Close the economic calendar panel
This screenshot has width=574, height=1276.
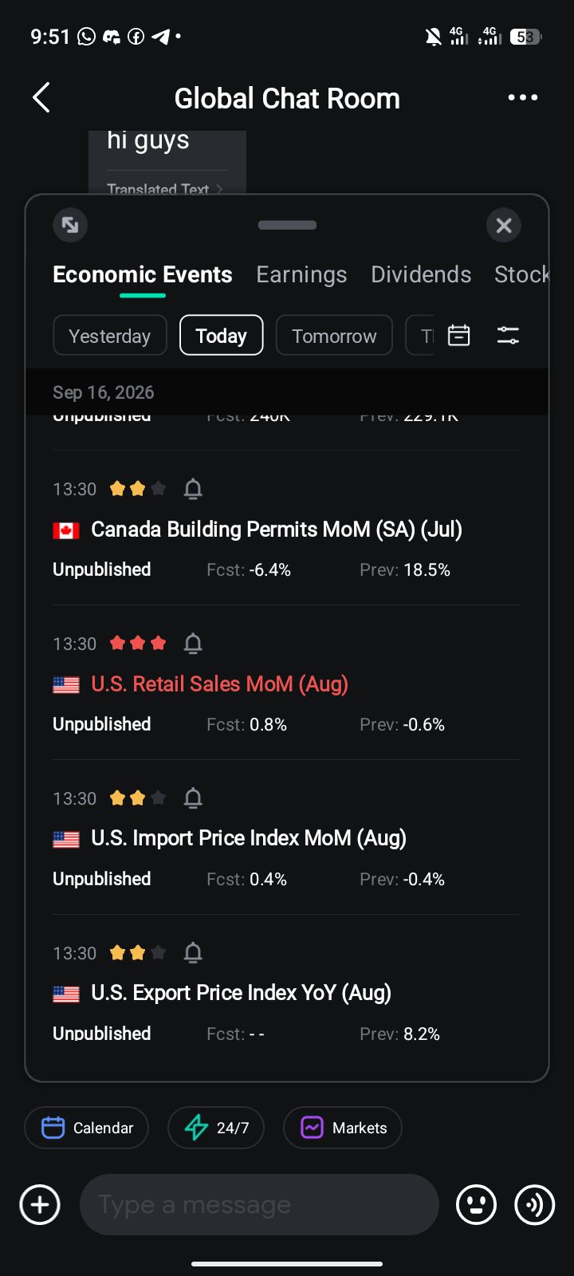point(504,226)
